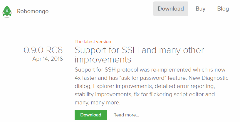Click the 'many, many more.' closing text

tap(98, 103)
